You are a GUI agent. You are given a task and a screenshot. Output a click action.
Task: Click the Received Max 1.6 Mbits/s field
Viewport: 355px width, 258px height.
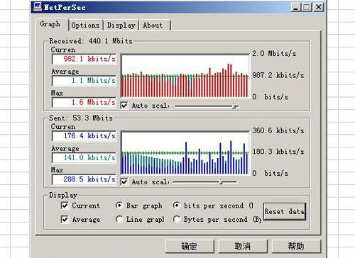[84, 102]
